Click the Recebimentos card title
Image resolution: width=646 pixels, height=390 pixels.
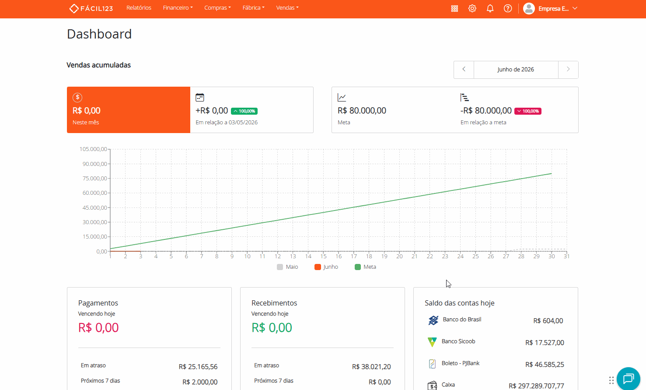(274, 303)
